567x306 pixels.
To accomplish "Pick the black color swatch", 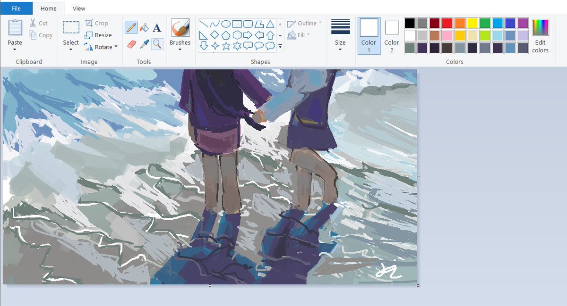I will tap(410, 23).
